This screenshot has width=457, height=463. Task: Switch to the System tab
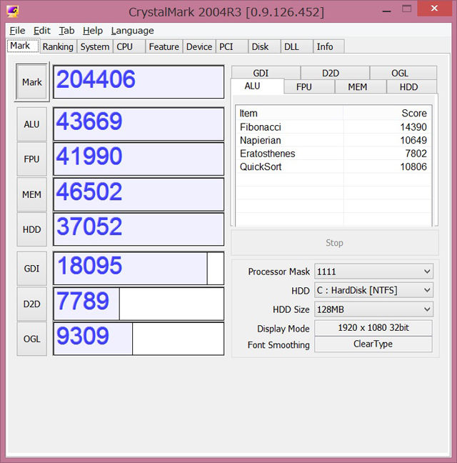[x=95, y=46]
